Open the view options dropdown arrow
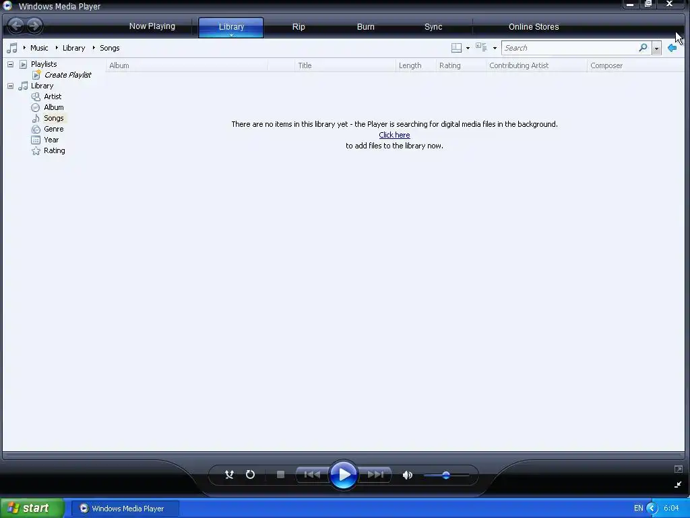The height and width of the screenshot is (518, 690). [x=495, y=48]
